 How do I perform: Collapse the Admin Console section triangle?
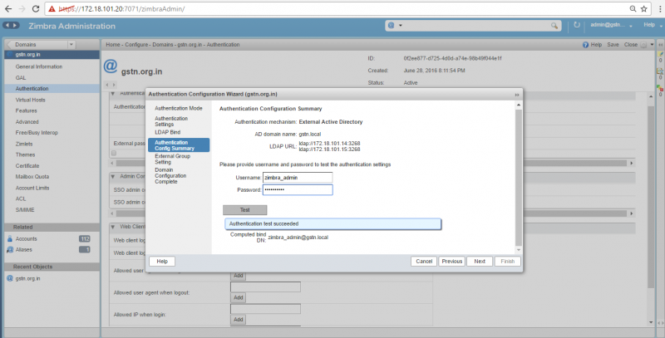113,176
